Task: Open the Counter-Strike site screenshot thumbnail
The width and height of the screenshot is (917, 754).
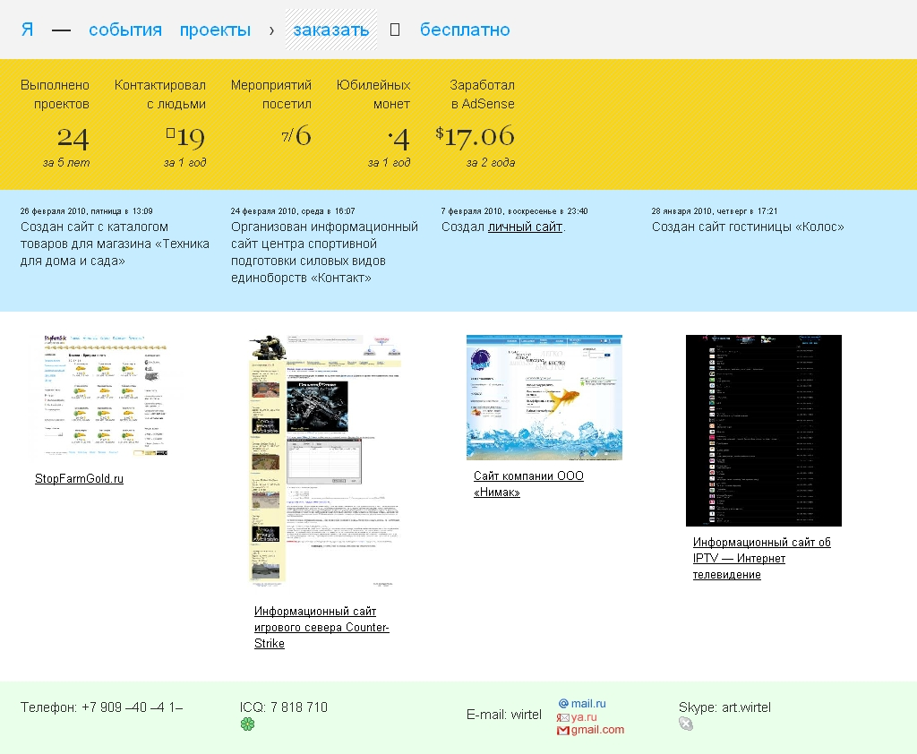Action: (325, 461)
